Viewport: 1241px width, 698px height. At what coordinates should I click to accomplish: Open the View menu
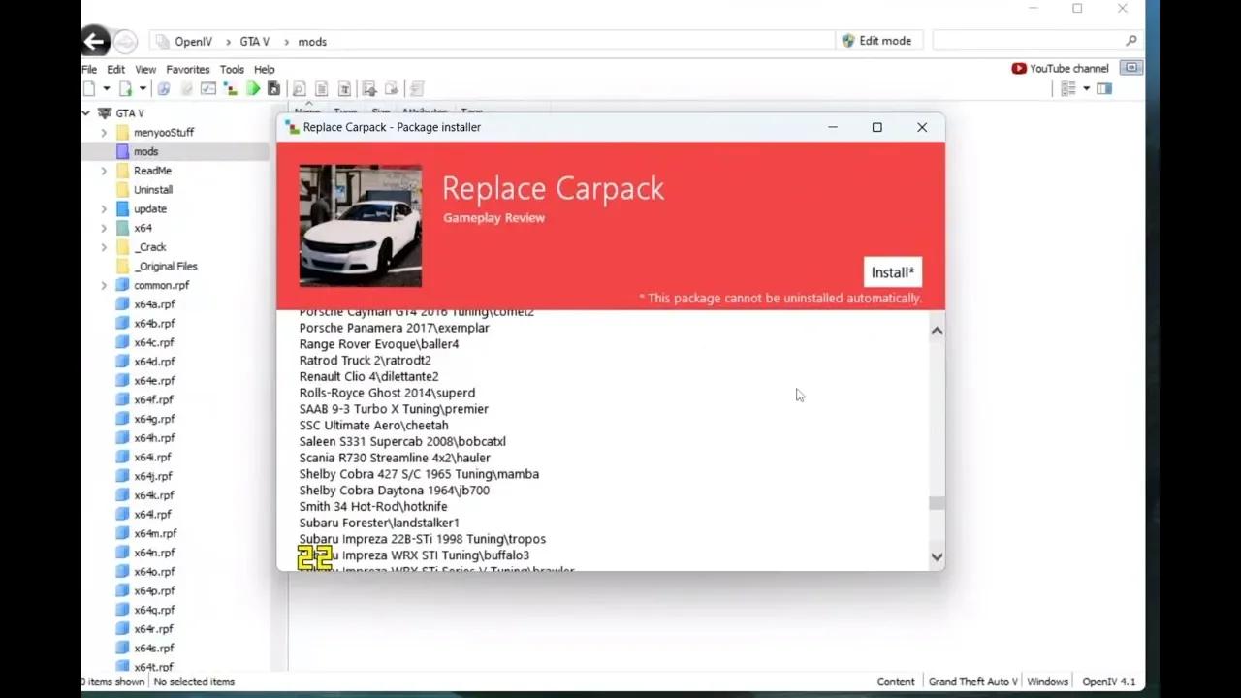tap(145, 69)
